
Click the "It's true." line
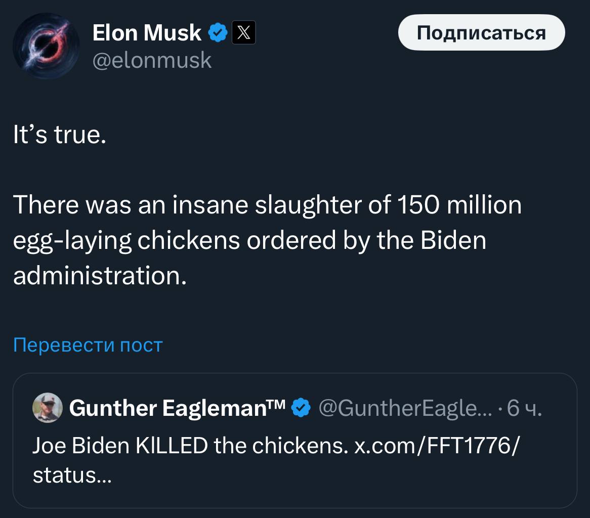coord(60,136)
